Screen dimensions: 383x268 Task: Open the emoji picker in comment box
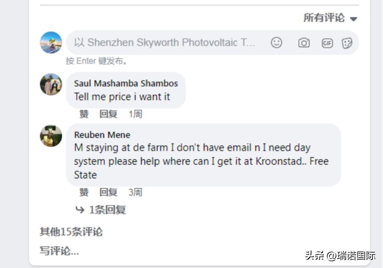tap(276, 43)
